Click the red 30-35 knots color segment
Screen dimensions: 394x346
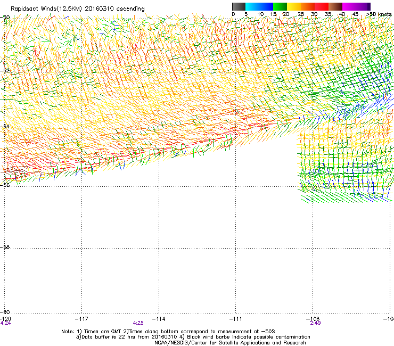322,6
